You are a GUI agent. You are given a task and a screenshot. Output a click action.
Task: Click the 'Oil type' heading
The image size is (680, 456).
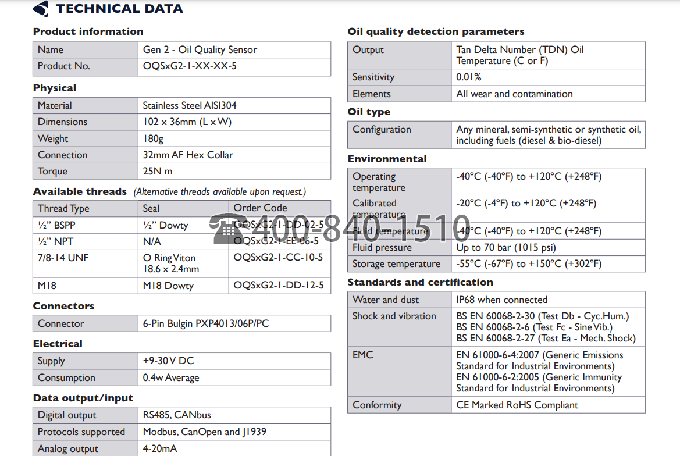369,112
